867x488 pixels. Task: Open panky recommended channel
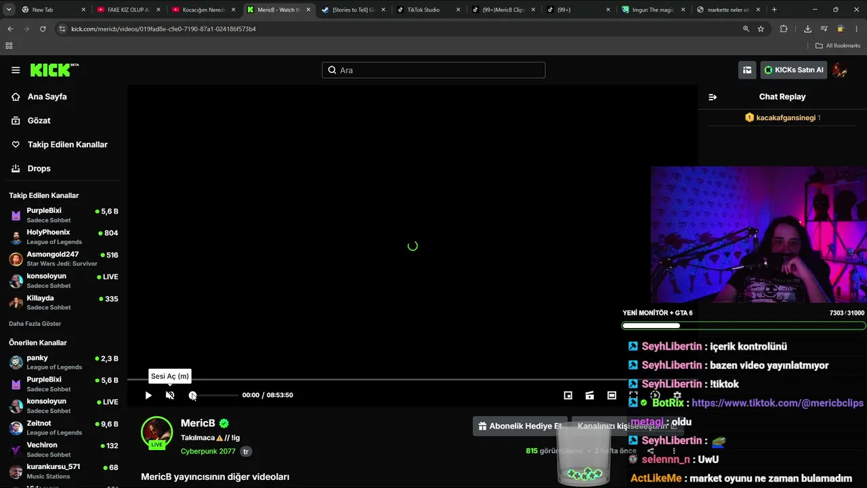[64, 363]
